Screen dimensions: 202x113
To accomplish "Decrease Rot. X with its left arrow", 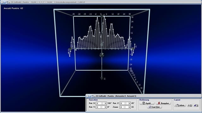I will click(x=97, y=103).
